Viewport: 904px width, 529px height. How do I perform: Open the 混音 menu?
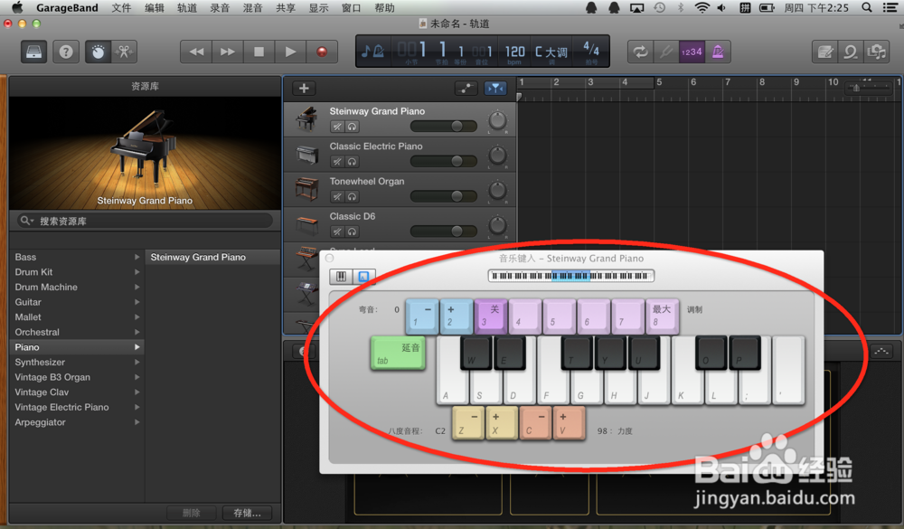[x=252, y=8]
